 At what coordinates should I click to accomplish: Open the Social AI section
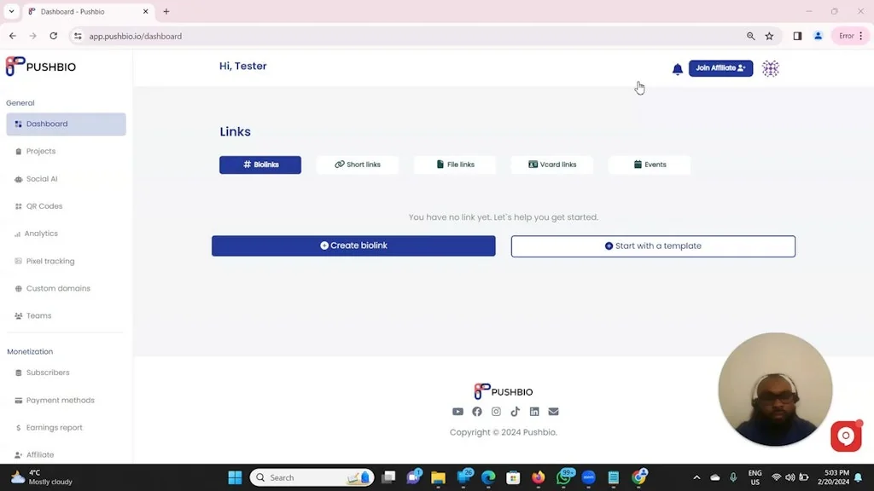coord(41,179)
